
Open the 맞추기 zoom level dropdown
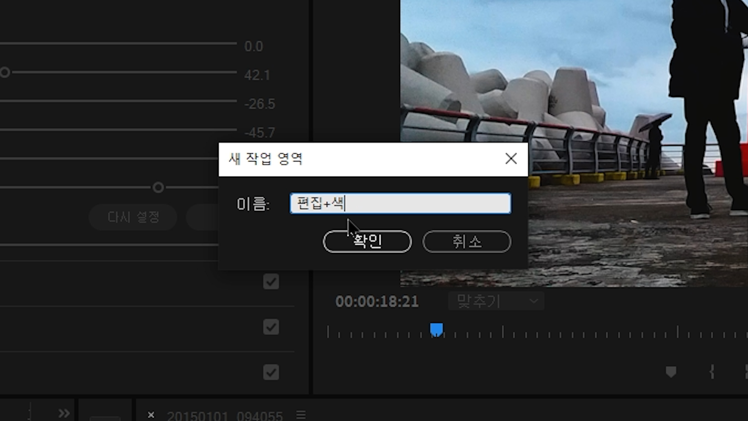pyautogui.click(x=496, y=301)
